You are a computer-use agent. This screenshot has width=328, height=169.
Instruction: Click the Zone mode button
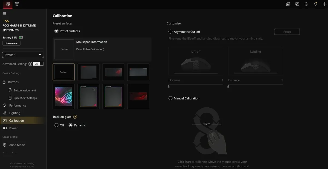(11, 43)
